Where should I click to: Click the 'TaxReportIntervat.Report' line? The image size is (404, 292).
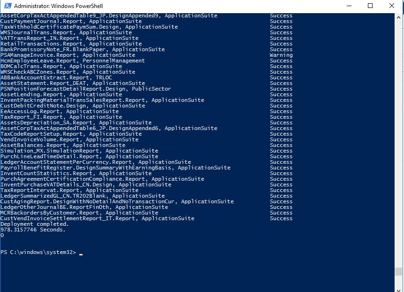click(x=69, y=190)
